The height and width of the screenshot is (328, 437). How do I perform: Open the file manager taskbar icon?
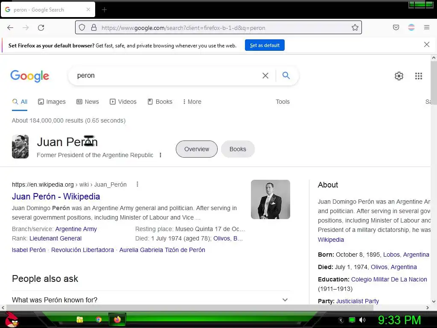pyautogui.click(x=80, y=319)
